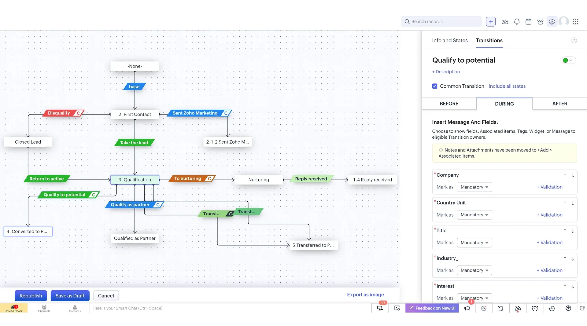Screen dimensions: 587x326
Task: Open the announcements megaphone icon
Action: pos(467,308)
